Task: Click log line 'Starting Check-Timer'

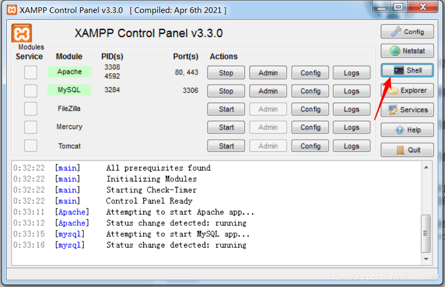Action: 151,190
